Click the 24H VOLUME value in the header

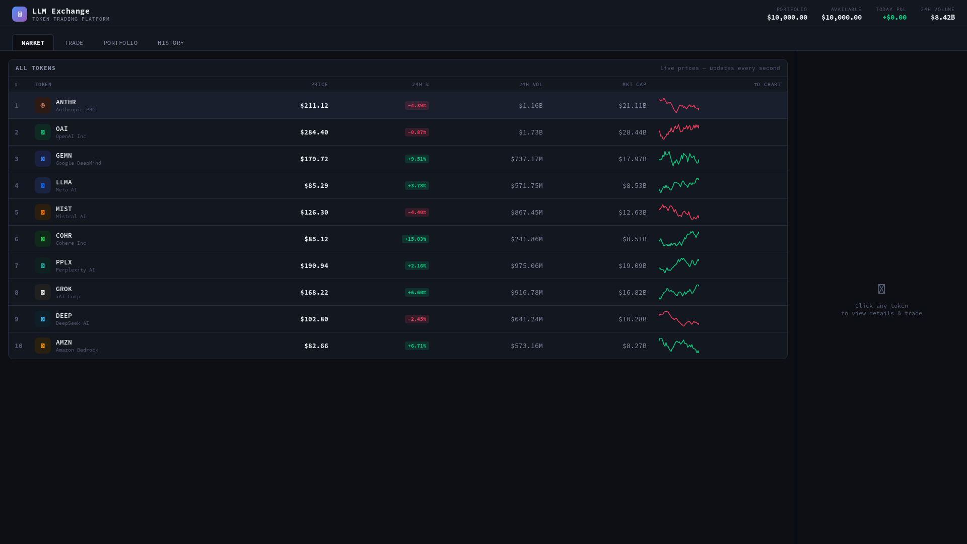[x=942, y=17]
